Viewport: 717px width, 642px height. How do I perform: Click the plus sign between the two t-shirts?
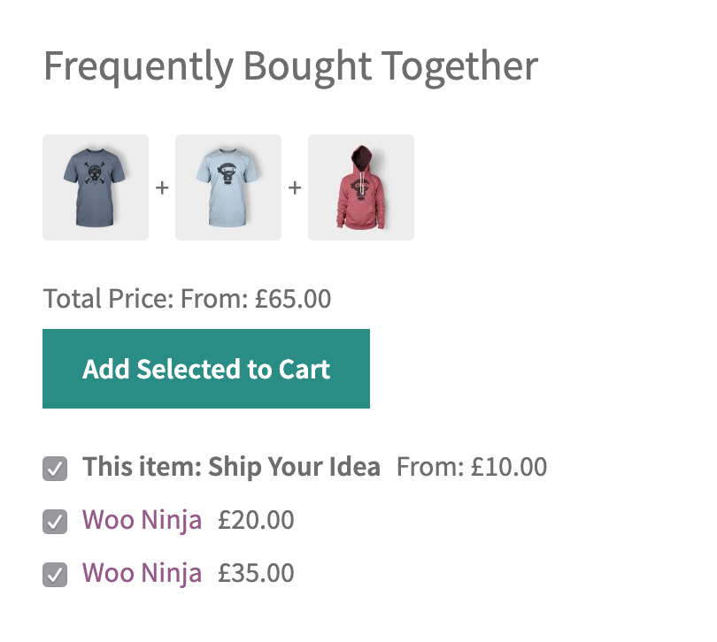click(x=161, y=187)
